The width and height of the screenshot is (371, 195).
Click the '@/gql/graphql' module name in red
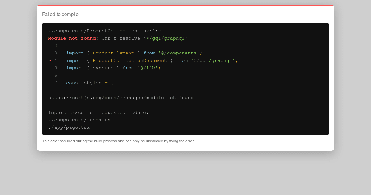(165, 38)
